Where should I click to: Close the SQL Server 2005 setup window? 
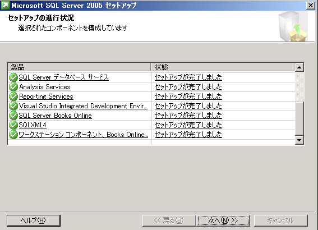pos(311,5)
